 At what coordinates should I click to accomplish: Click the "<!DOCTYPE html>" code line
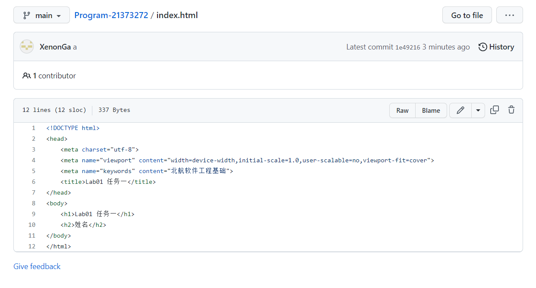73,128
